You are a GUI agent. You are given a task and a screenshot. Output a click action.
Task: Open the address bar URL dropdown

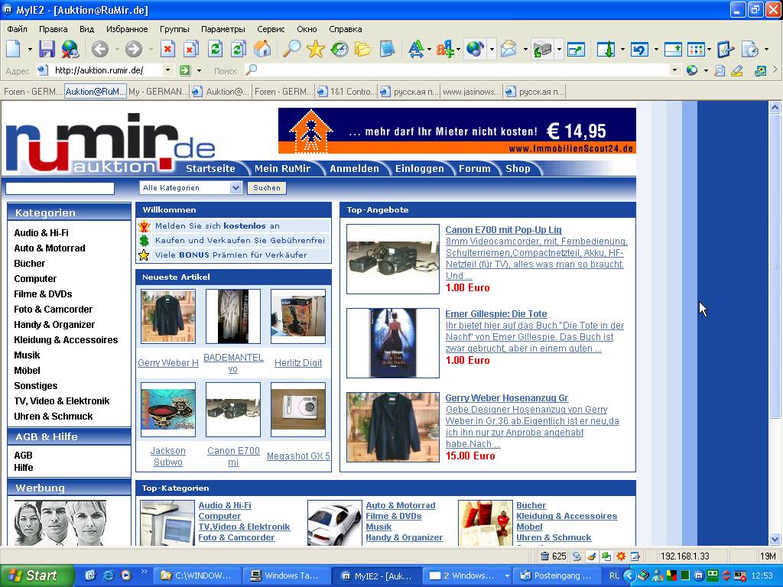(167, 70)
